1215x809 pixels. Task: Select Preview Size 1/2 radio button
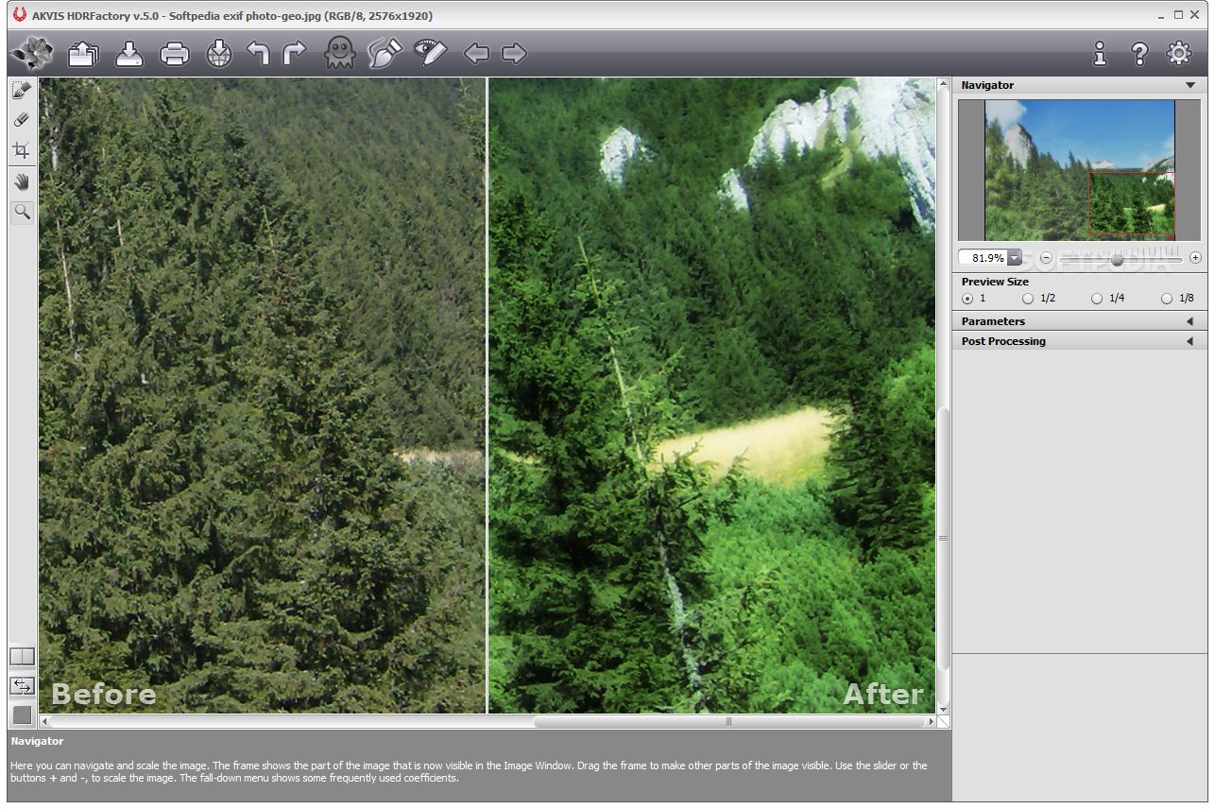(x=1028, y=299)
